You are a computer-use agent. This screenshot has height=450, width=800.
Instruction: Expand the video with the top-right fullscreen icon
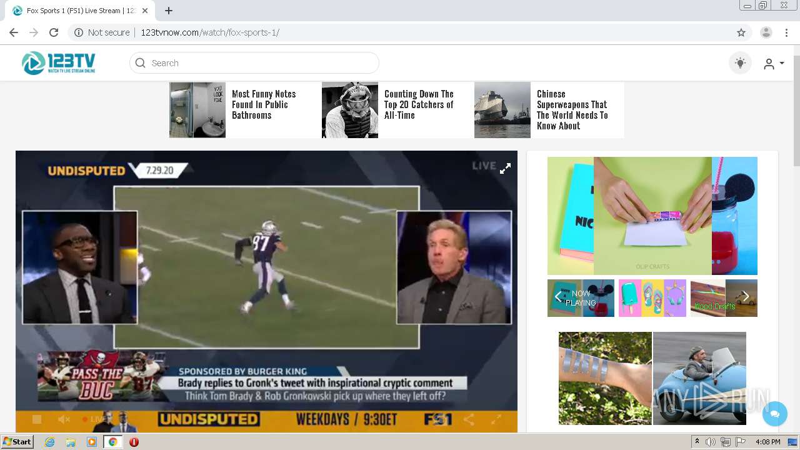pos(505,168)
